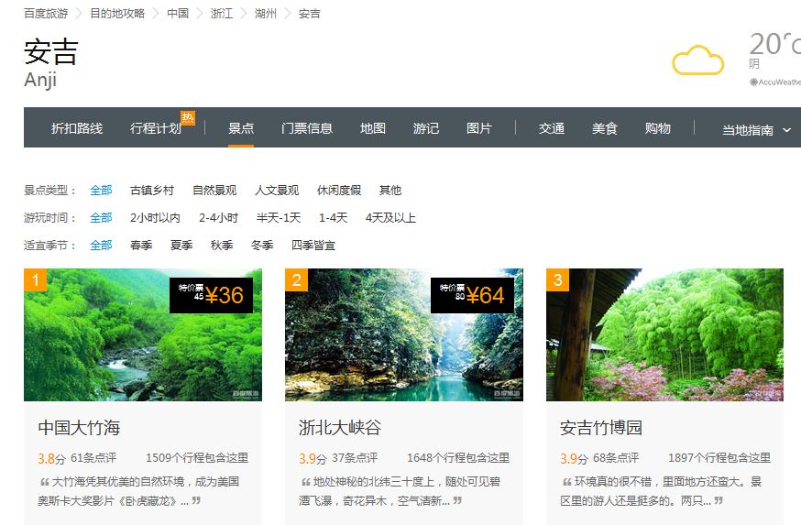The height and width of the screenshot is (525, 801).
Task: Choose 秋季 as suitable season
Action: [x=222, y=246]
